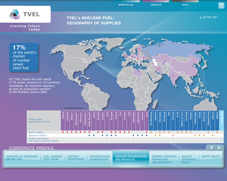Click the Lithuania column header
This screenshot has height=181, width=227.
pyautogui.click(x=67, y=121)
